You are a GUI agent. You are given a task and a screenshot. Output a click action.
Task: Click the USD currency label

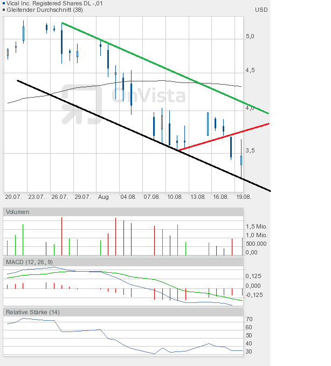(261, 10)
